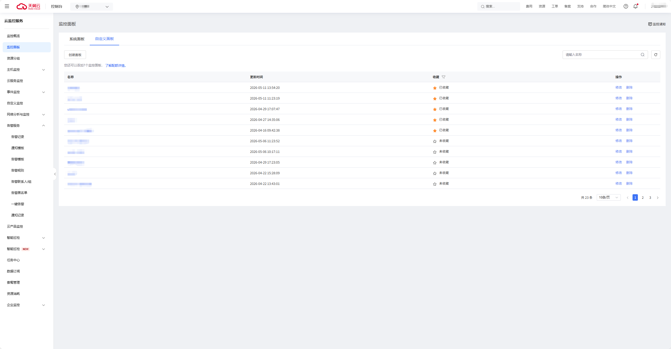Focus the 请输入名称 search field

click(x=605, y=55)
